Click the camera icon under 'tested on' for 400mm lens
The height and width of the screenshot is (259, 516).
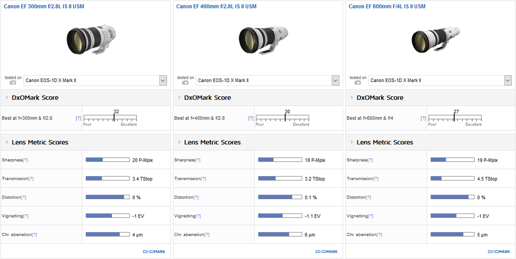click(185, 83)
